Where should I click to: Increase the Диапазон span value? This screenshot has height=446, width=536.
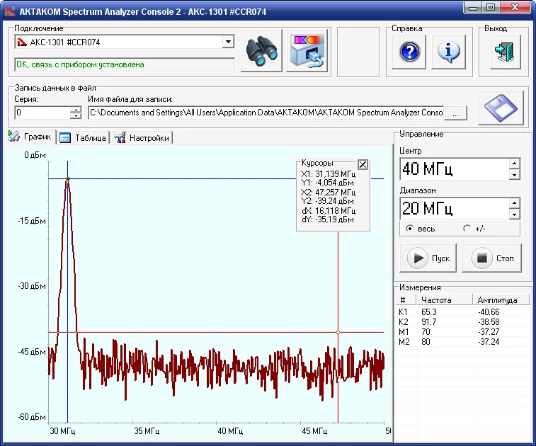click(x=514, y=203)
